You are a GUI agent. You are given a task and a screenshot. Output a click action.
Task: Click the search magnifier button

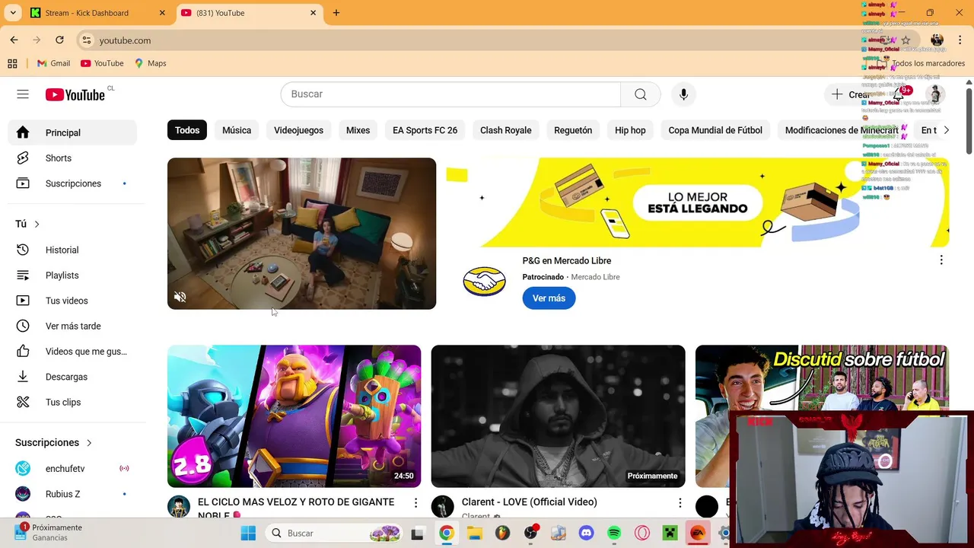pyautogui.click(x=641, y=94)
